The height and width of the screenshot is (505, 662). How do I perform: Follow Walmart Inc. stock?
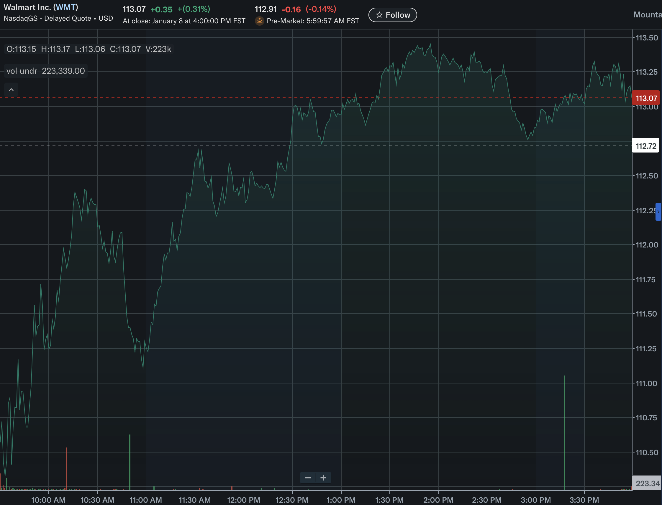coord(393,15)
